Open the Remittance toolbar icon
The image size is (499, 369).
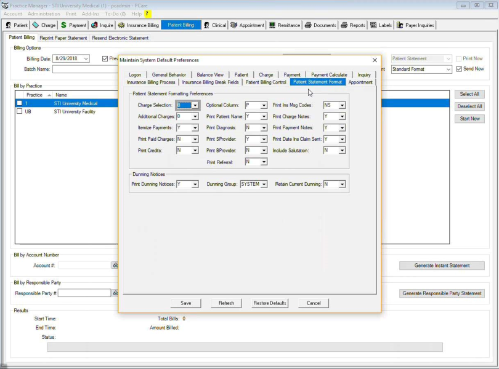272,25
